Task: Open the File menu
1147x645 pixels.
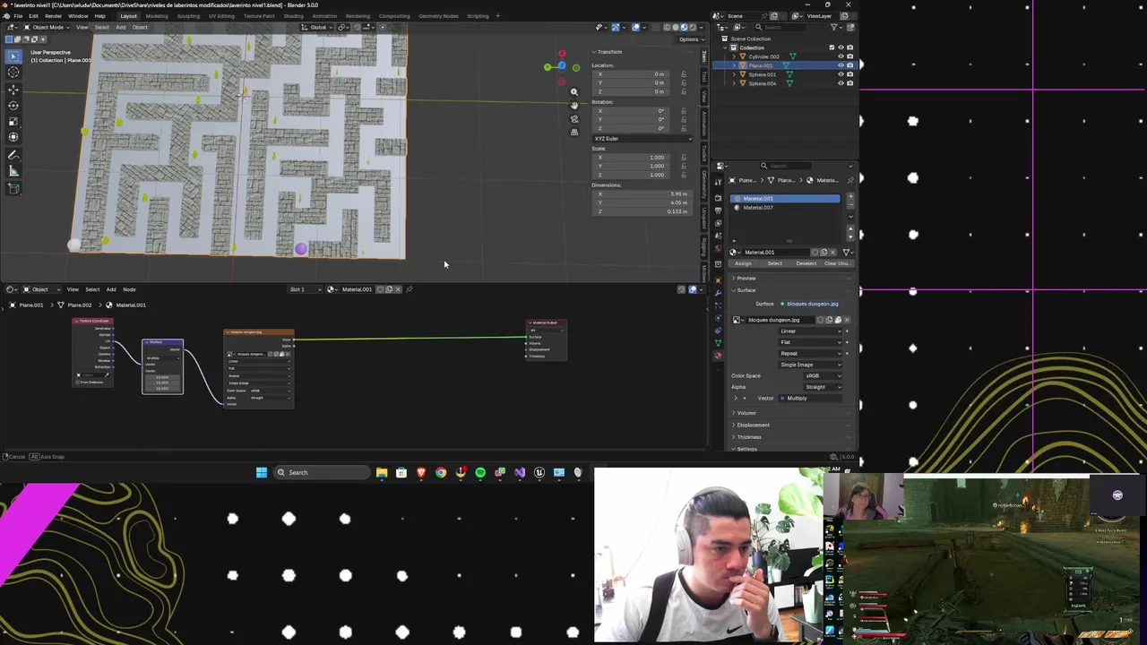Action: (18, 16)
